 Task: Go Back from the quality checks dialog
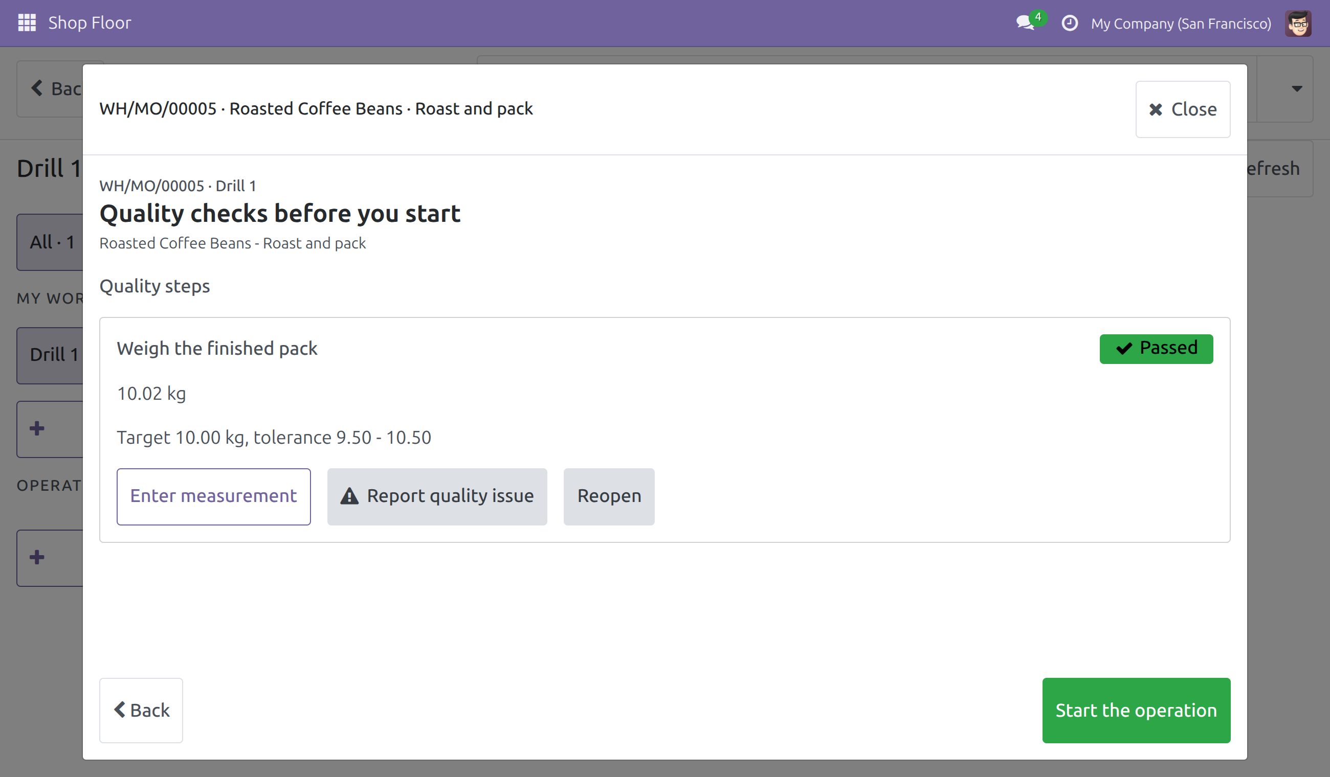pos(141,710)
